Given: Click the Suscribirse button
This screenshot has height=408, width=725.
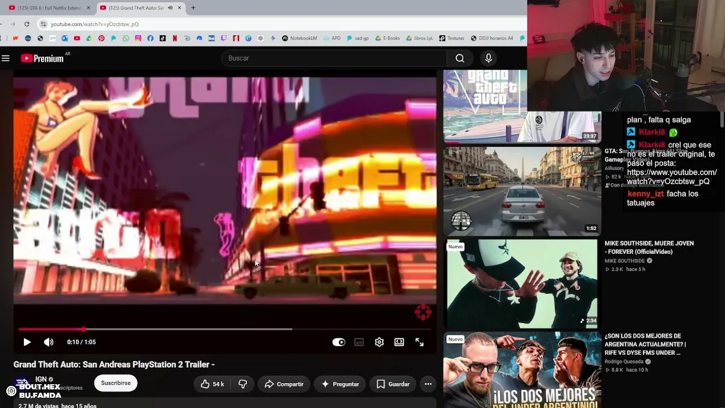Looking at the screenshot, I should 116,383.
